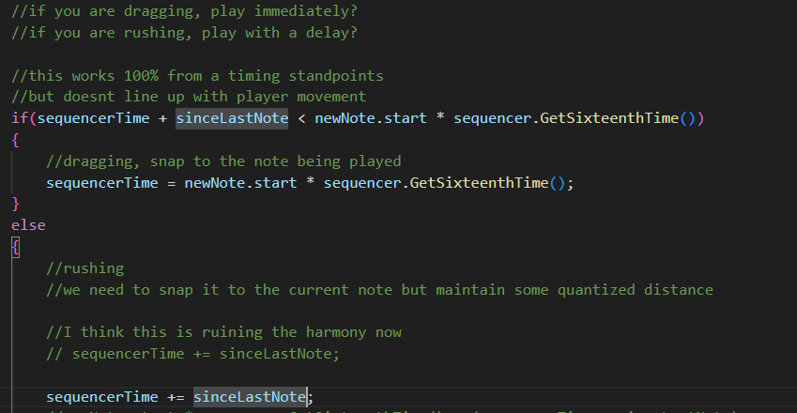The height and width of the screenshot is (413, 797).
Task: Click highlighted sinceLastNote on the last assignment line
Action: coord(250,397)
